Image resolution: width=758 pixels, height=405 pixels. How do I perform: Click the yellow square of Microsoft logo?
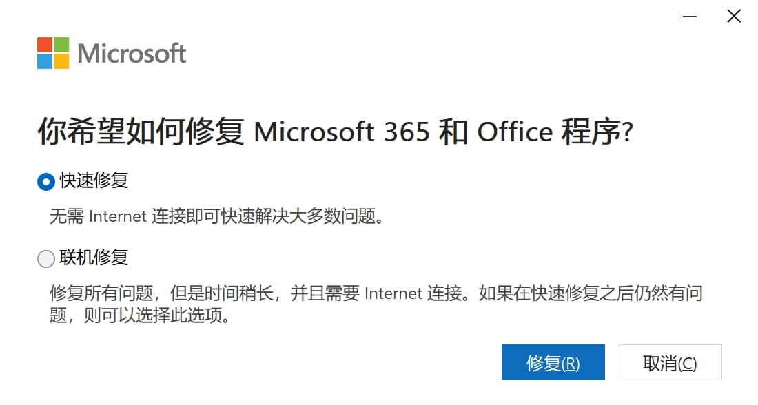coord(61,61)
